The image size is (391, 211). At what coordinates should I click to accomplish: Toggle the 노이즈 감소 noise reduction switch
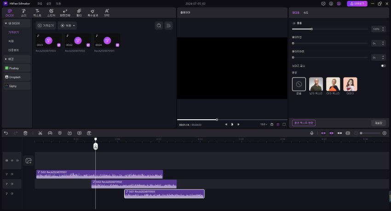383,66
